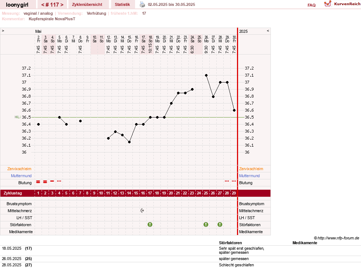
Task: Click the Störfaktoren notes column header
Action: (230, 243)
